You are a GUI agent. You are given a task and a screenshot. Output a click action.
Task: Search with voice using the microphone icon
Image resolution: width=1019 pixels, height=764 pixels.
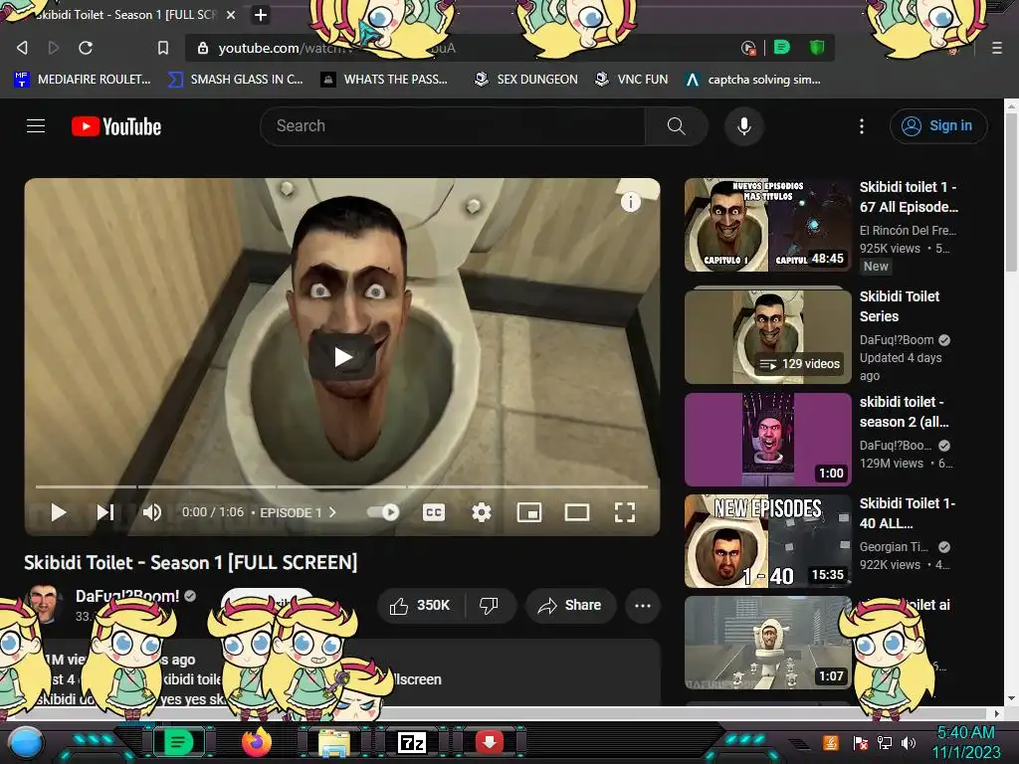coord(744,126)
